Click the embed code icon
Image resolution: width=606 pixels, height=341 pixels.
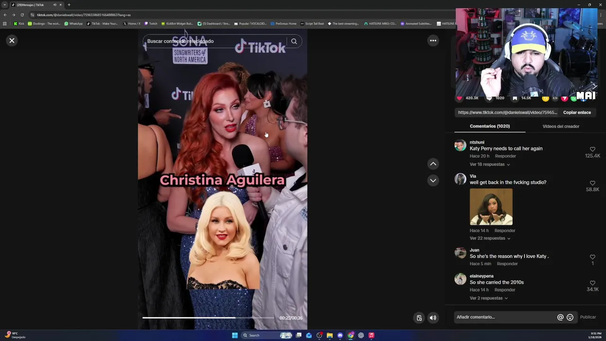coord(555,98)
